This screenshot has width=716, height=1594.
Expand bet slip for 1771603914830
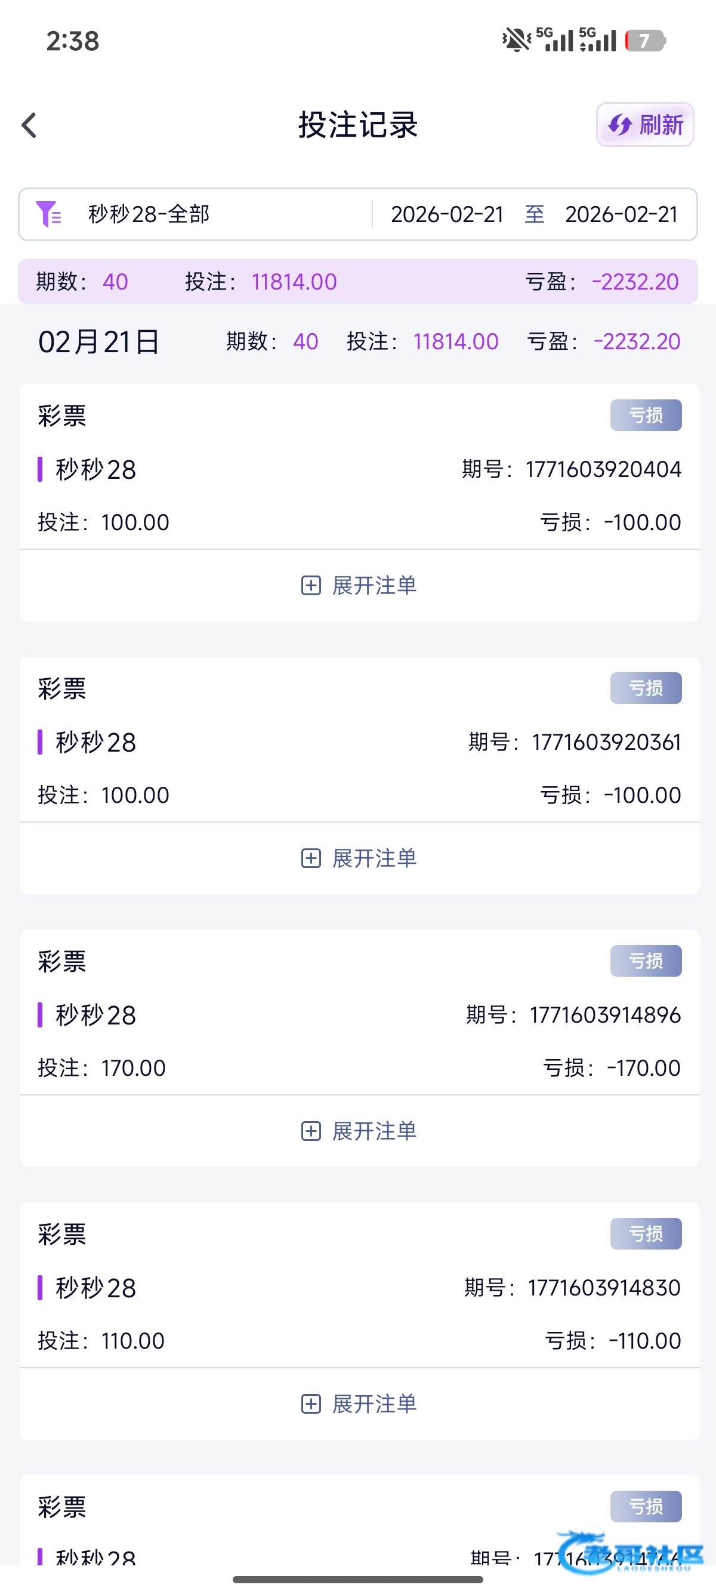tap(359, 1404)
